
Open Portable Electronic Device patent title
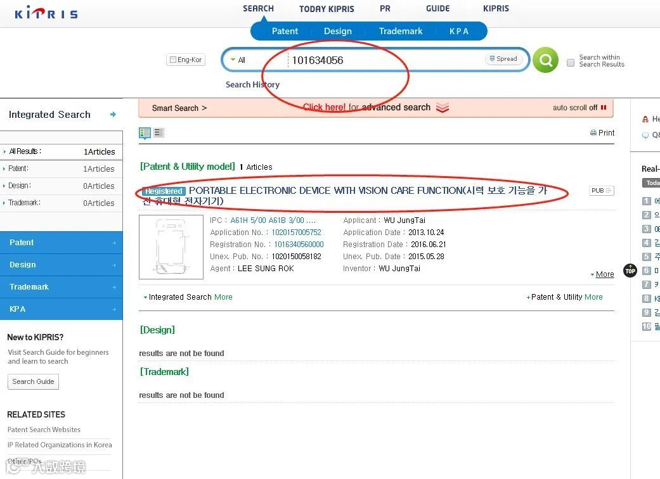click(344, 196)
